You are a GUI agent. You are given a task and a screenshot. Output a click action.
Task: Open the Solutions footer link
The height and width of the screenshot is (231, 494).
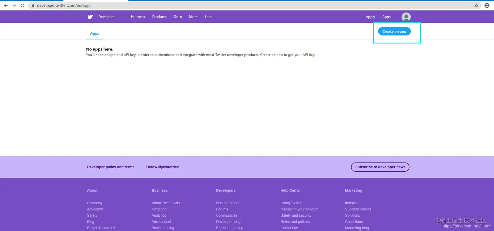(353, 215)
